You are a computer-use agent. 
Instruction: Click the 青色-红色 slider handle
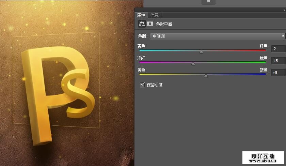point(201,52)
